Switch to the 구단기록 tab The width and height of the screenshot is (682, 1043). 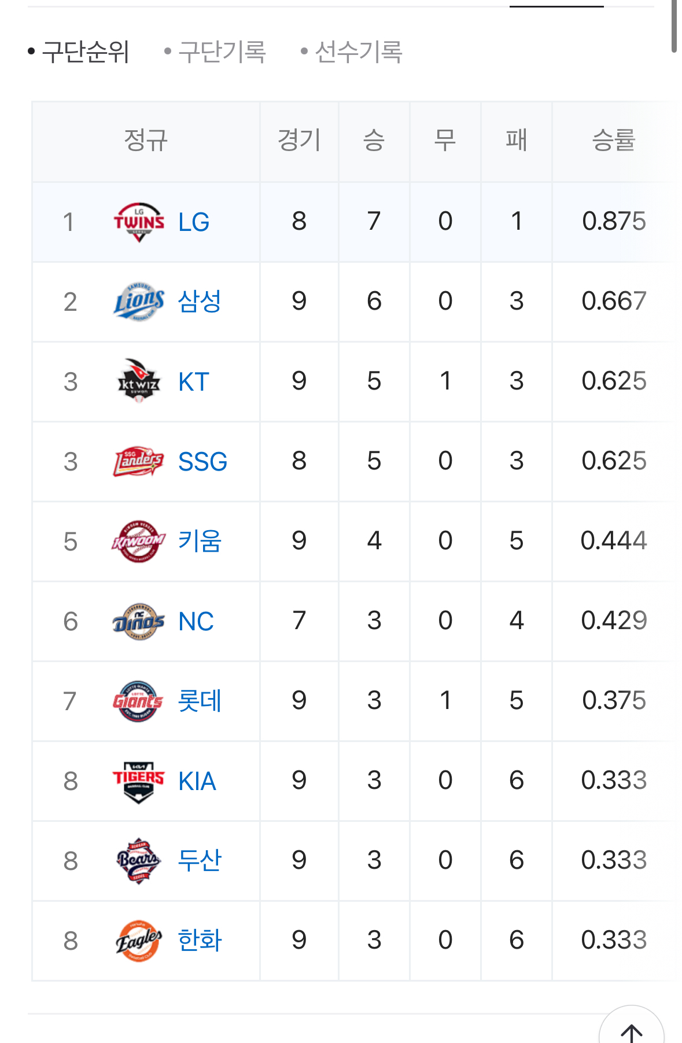point(222,52)
